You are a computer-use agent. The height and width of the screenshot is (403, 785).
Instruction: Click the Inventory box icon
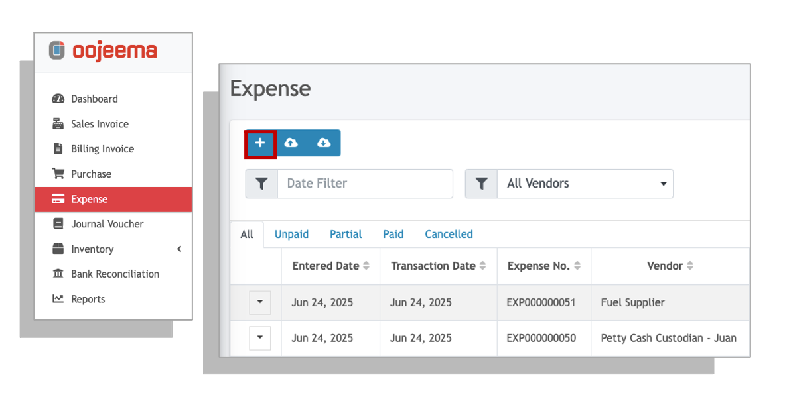pyautogui.click(x=58, y=249)
